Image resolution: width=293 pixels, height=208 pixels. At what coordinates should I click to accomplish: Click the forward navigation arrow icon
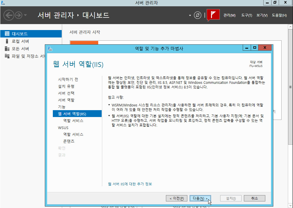pos(19,15)
